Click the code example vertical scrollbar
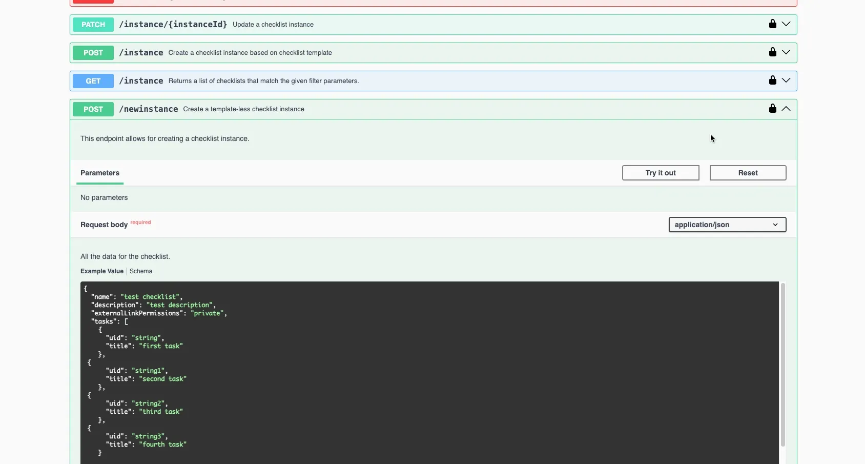The image size is (865, 464). pos(782,364)
